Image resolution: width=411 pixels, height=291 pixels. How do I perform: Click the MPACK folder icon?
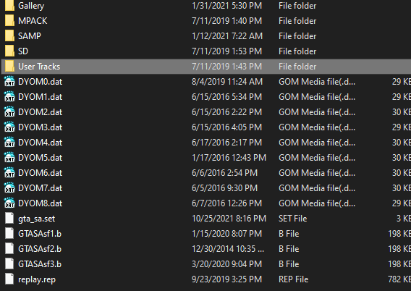tap(9, 21)
